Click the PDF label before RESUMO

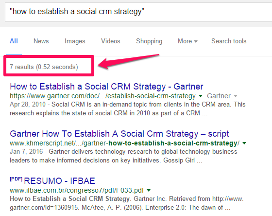coord(16,179)
